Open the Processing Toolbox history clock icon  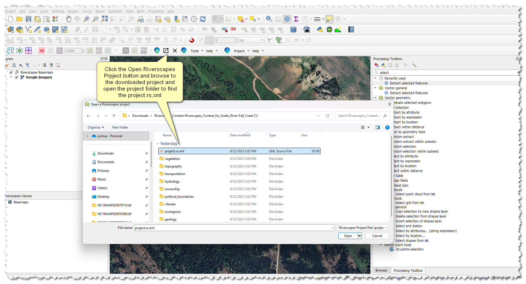[390, 65]
